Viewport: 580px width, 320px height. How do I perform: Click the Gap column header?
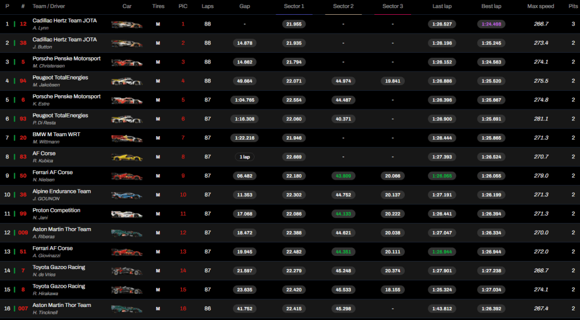pyautogui.click(x=244, y=6)
